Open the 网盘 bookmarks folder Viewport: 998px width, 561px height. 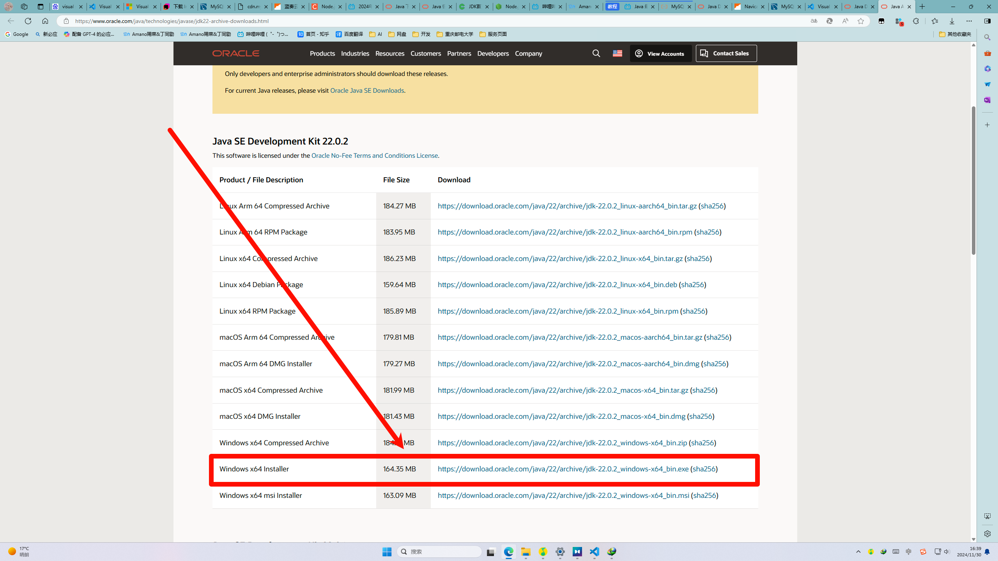(397, 34)
